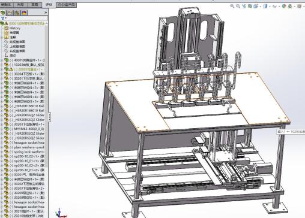The width and height of the screenshot is (305, 218).
Task: Select np200-10_02<2> in the tree
Action: 27,165
